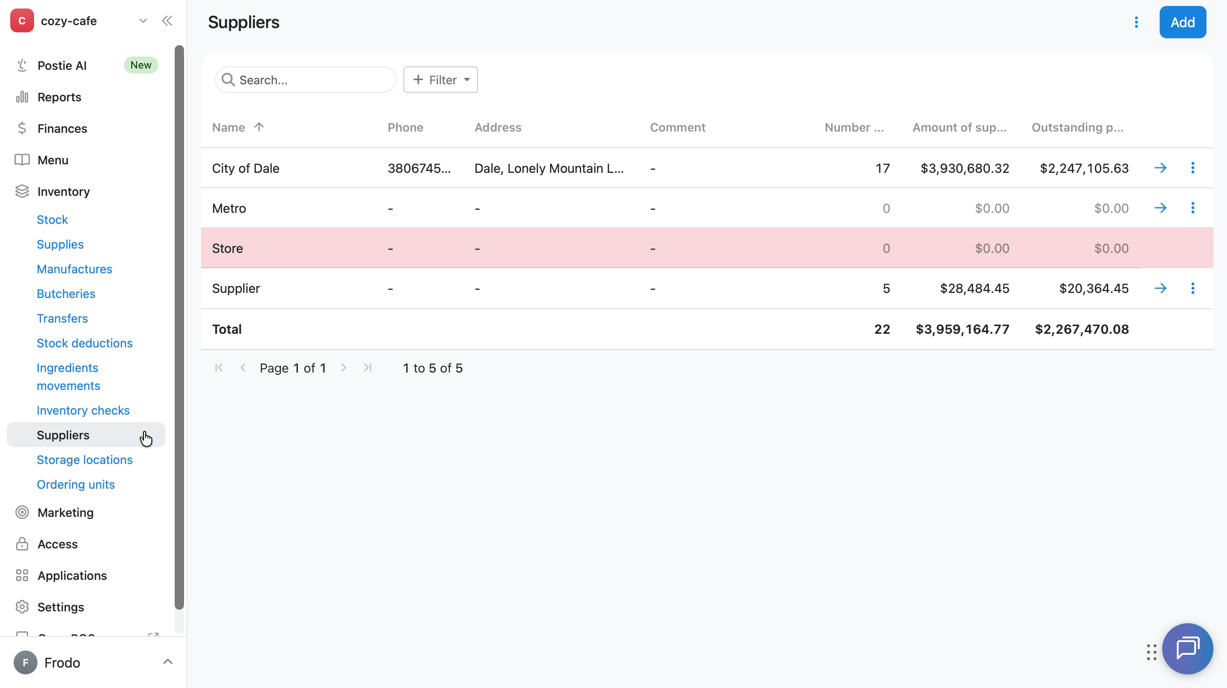Go to previous page of suppliers
Image resolution: width=1227 pixels, height=688 pixels.
(x=243, y=367)
